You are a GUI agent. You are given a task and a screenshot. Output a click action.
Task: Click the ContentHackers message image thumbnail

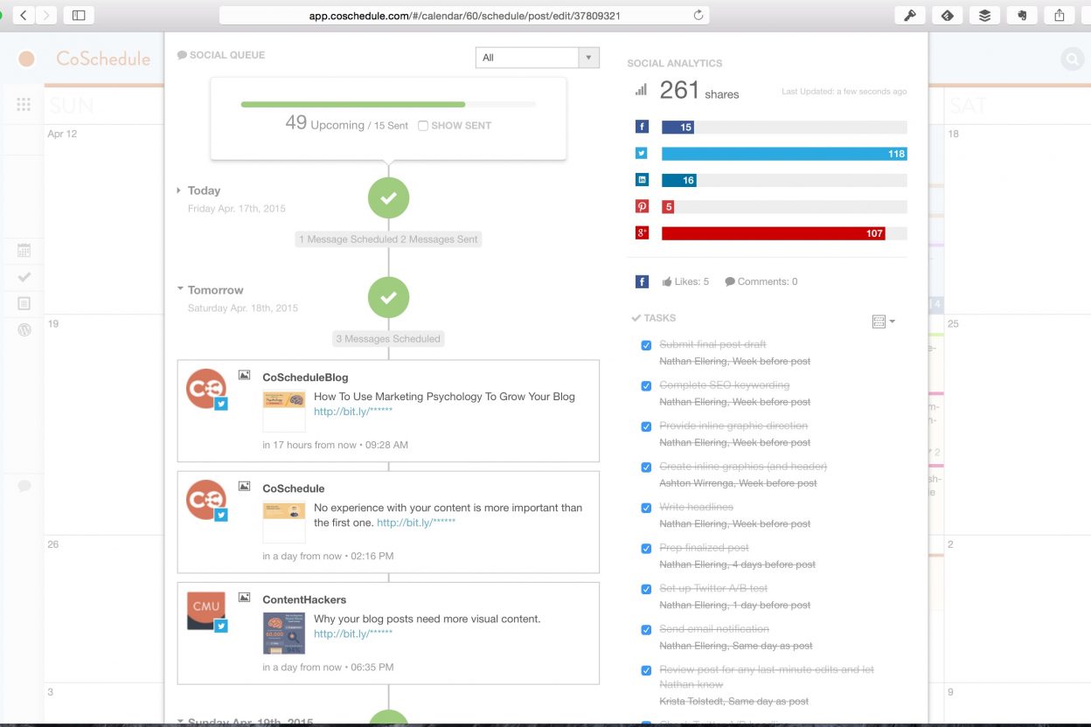point(284,634)
